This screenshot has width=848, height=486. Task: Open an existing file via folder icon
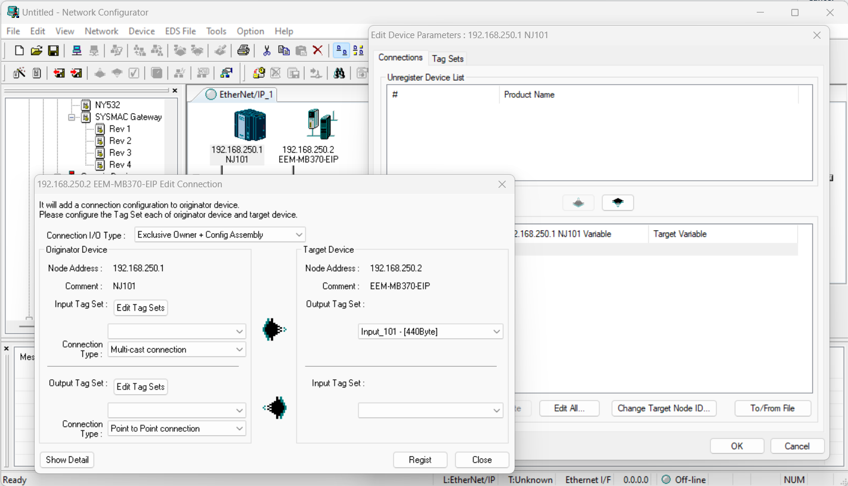(x=36, y=51)
